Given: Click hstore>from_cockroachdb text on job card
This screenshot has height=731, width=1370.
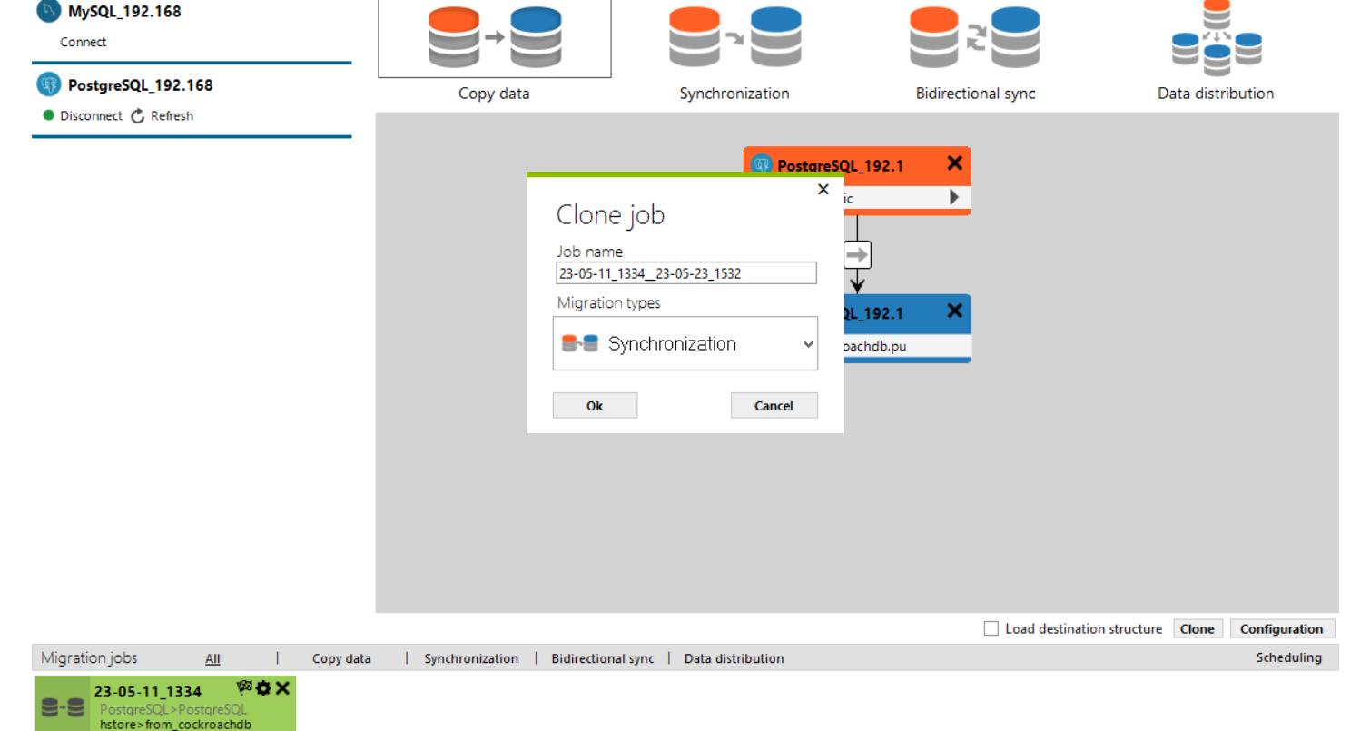Looking at the screenshot, I should point(175,725).
